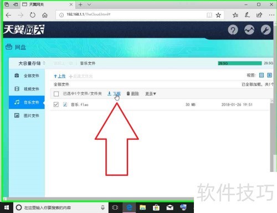Open the browser tab list chevron
Image resolution: width=277 pixels, height=213 pixels.
click(89, 4)
